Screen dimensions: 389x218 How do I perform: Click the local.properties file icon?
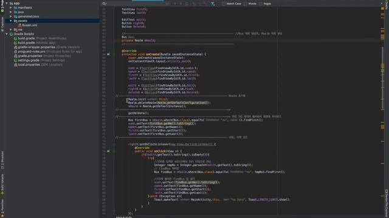click(15, 65)
